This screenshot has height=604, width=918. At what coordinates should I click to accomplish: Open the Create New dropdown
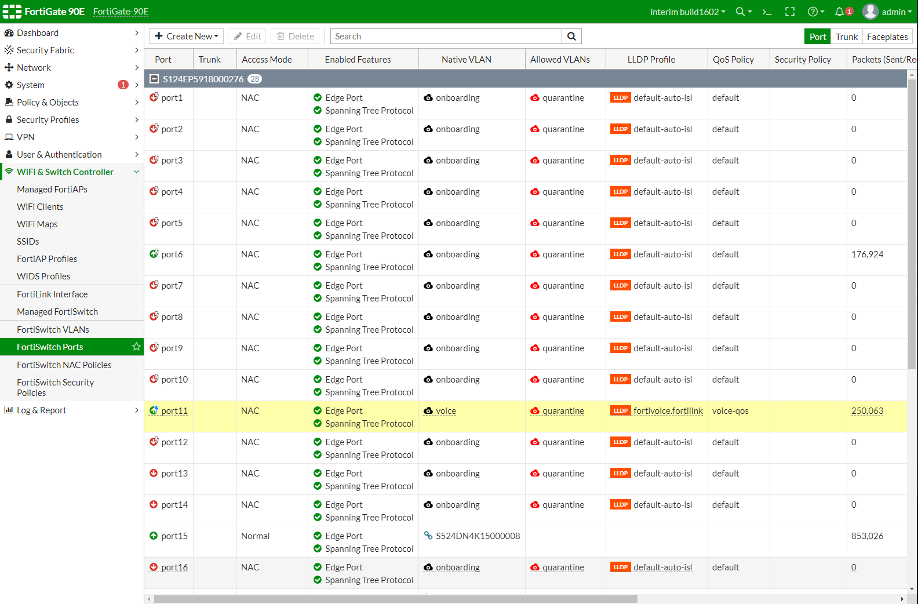pos(187,36)
